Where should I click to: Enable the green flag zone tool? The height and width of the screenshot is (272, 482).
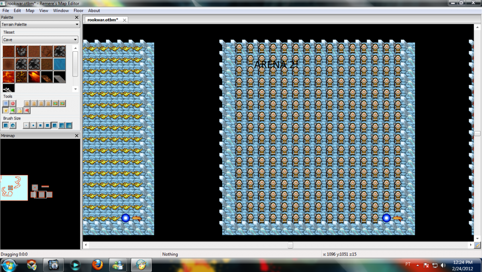[13, 110]
